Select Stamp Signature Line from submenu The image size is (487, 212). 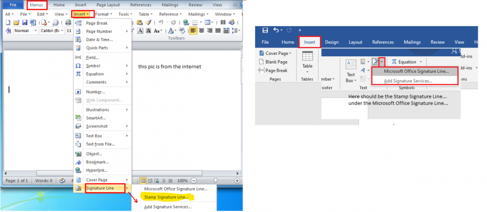tap(167, 197)
